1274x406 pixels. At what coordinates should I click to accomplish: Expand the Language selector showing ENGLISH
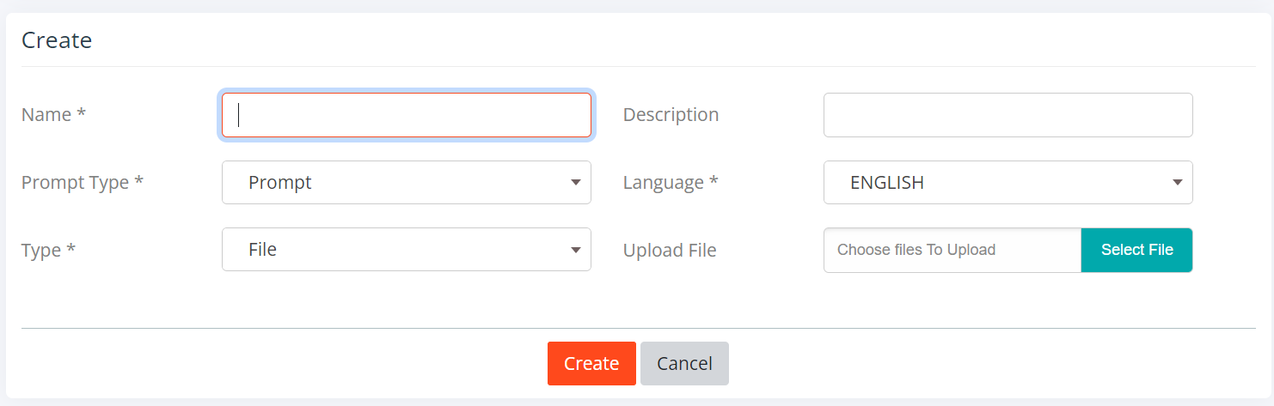tap(1008, 182)
